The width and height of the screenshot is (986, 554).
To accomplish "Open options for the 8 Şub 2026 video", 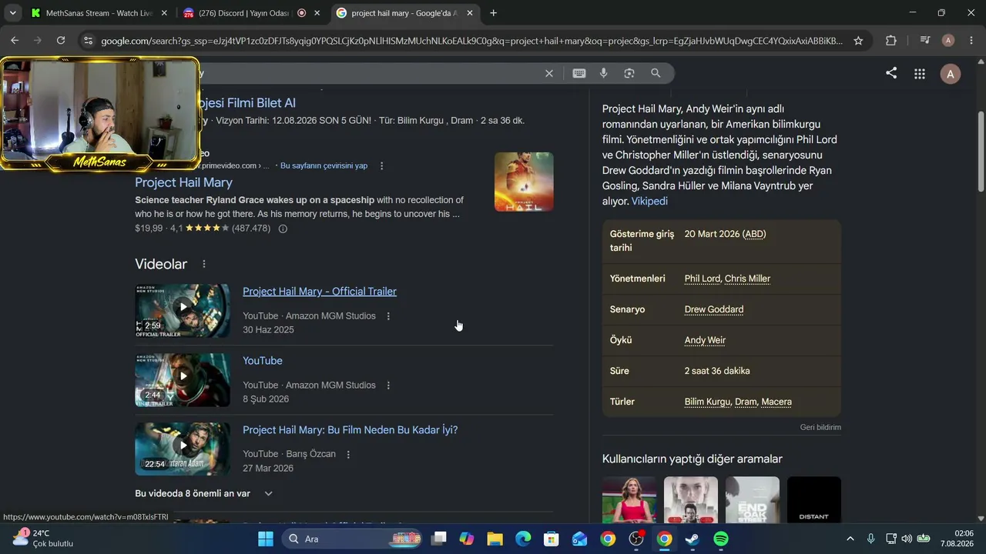I will 388,385.
